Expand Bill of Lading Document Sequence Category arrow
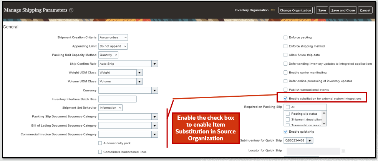Viewport: 378px width, 161px height. (155, 125)
